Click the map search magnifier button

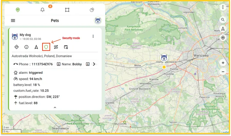223,20
